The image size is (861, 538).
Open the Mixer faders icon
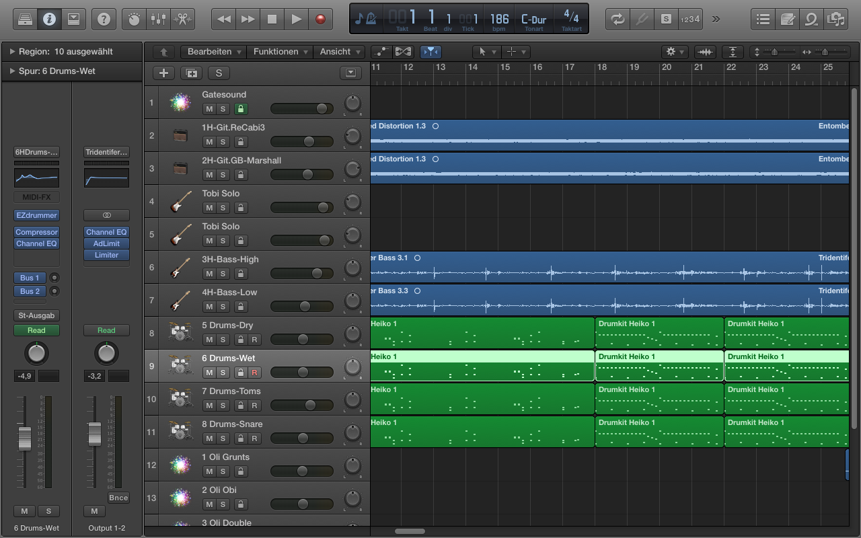pyautogui.click(x=158, y=19)
